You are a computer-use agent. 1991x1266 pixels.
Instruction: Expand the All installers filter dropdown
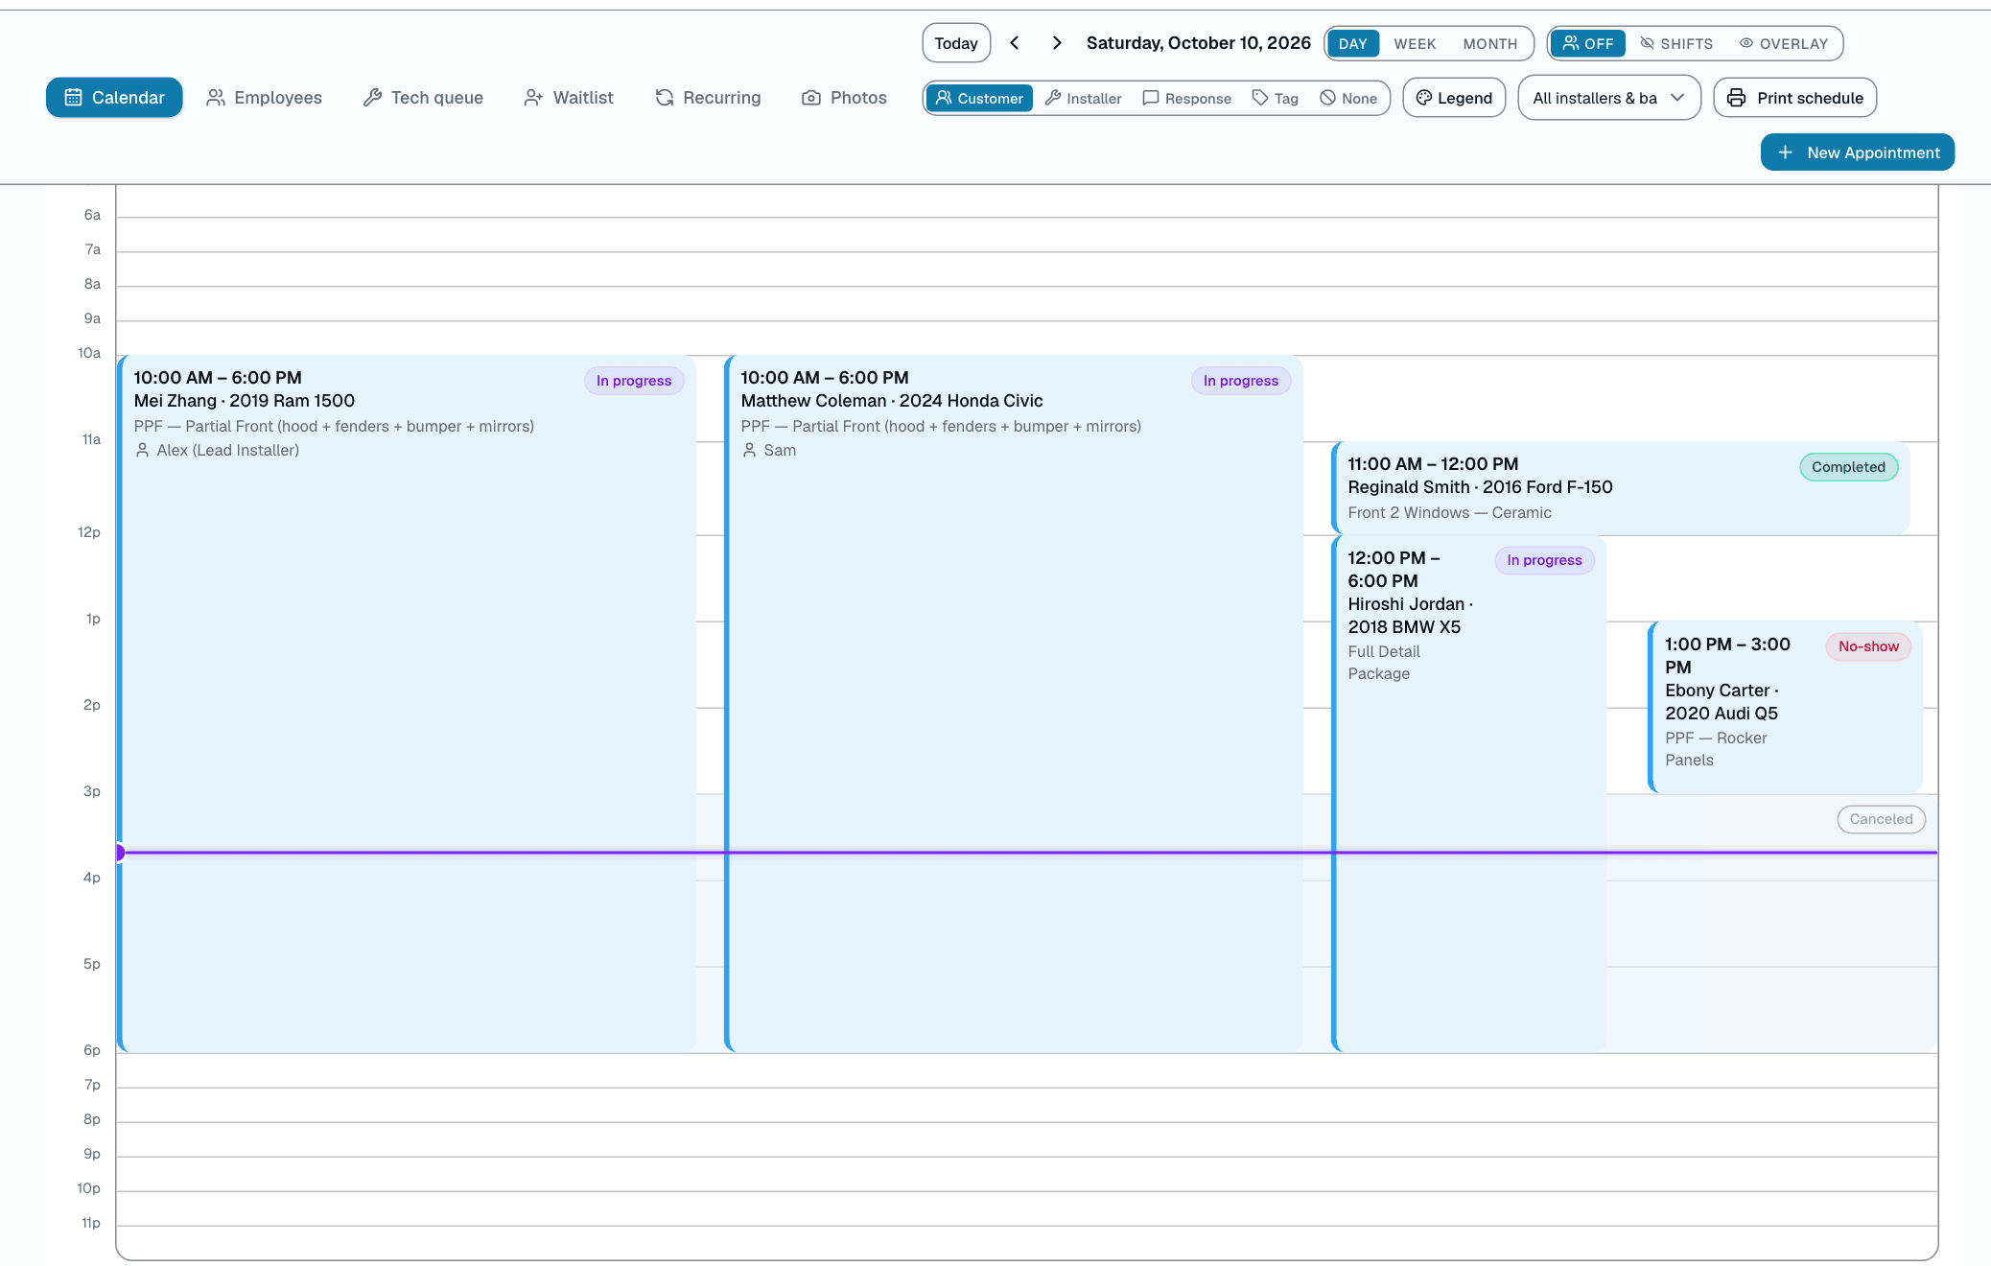point(1609,98)
